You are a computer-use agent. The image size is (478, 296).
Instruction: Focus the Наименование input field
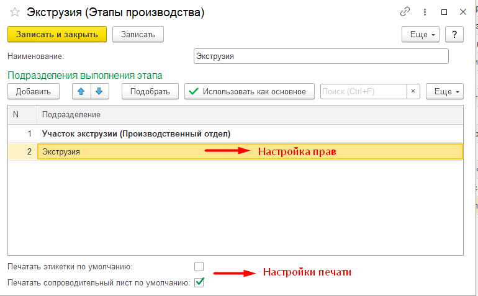(320, 56)
